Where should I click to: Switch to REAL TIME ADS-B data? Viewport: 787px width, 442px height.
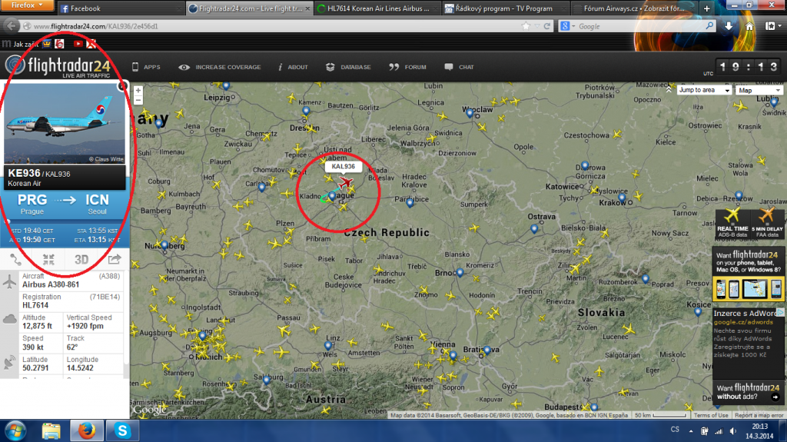tap(732, 221)
